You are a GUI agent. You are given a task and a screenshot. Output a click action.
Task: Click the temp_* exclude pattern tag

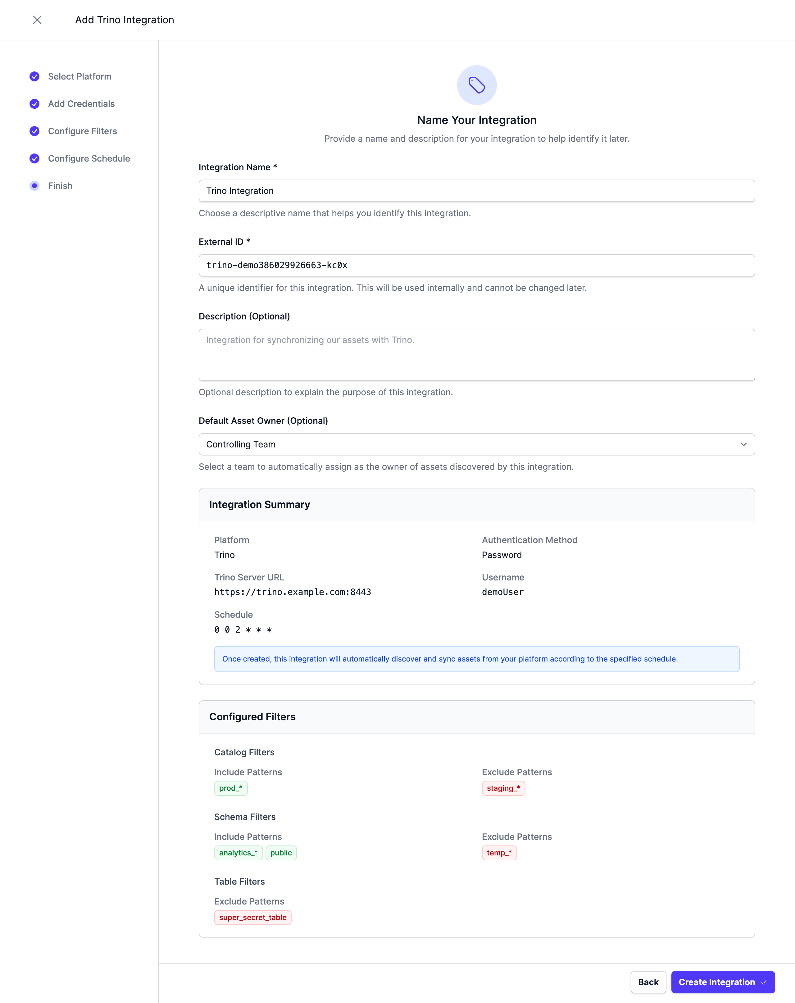point(499,853)
